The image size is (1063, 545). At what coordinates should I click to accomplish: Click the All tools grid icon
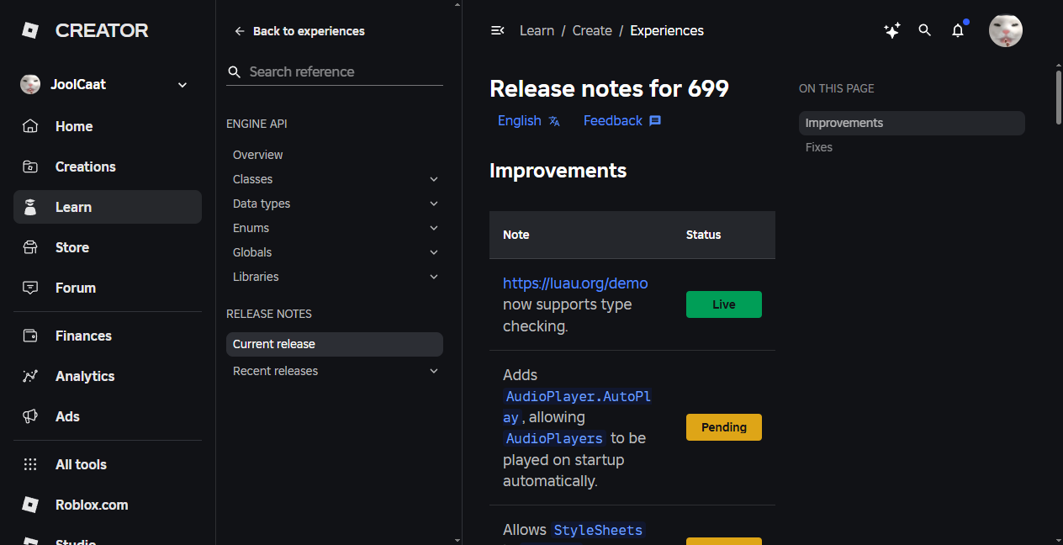click(x=30, y=464)
